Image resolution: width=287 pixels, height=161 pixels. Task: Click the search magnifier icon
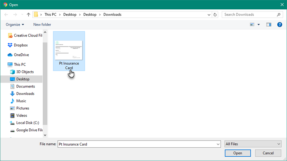tap(279, 15)
